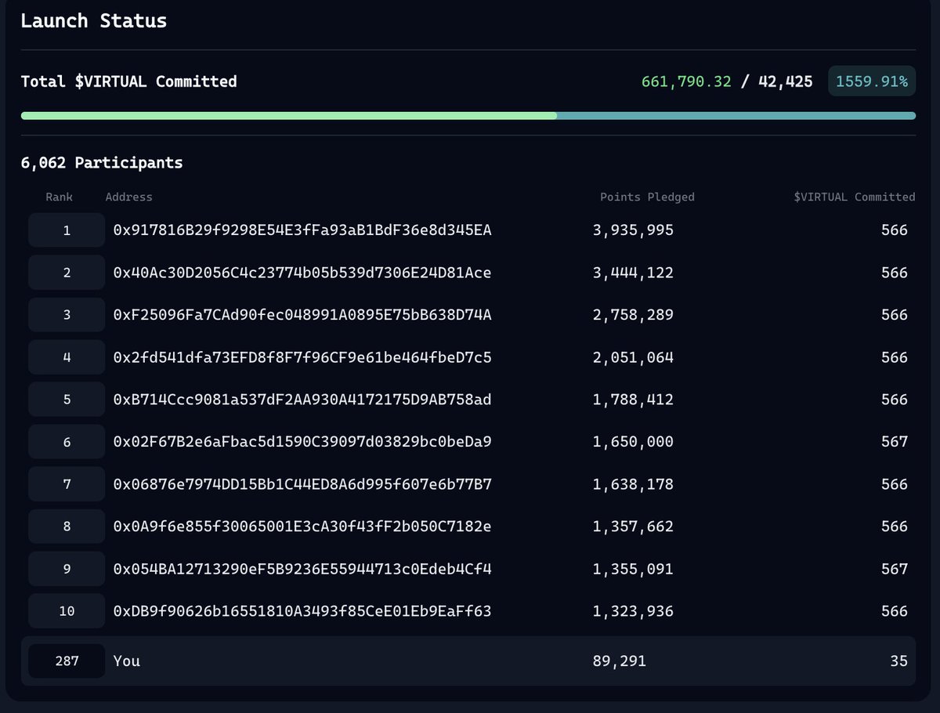
Task: Click the Address column header
Action: (128, 197)
